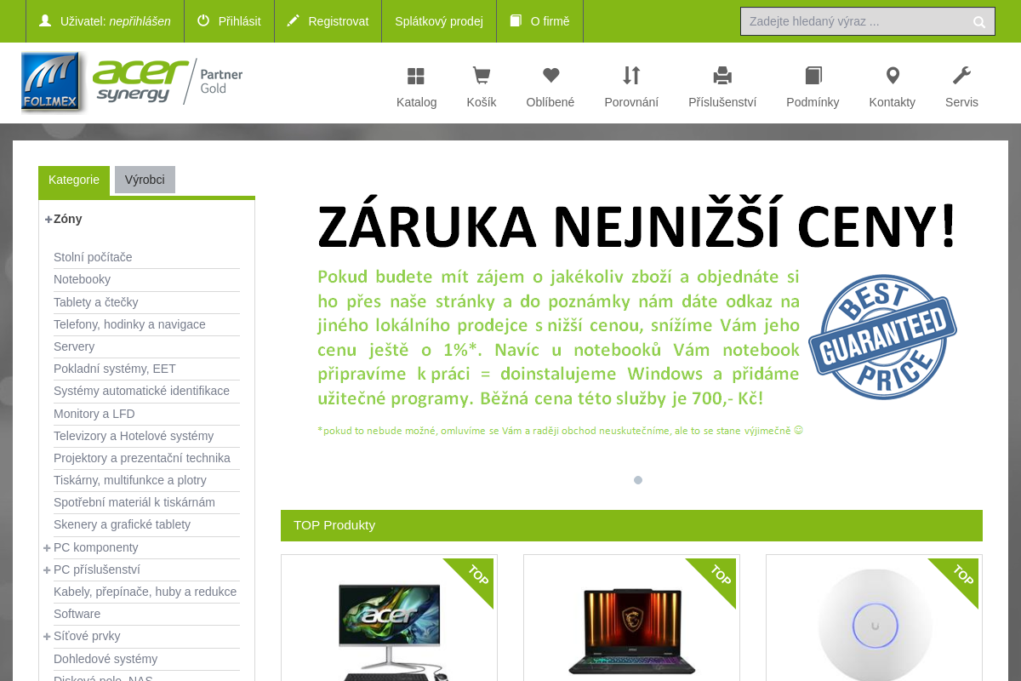Click the pencil icon beside Registrovat
The height and width of the screenshot is (681, 1021).
click(x=294, y=20)
